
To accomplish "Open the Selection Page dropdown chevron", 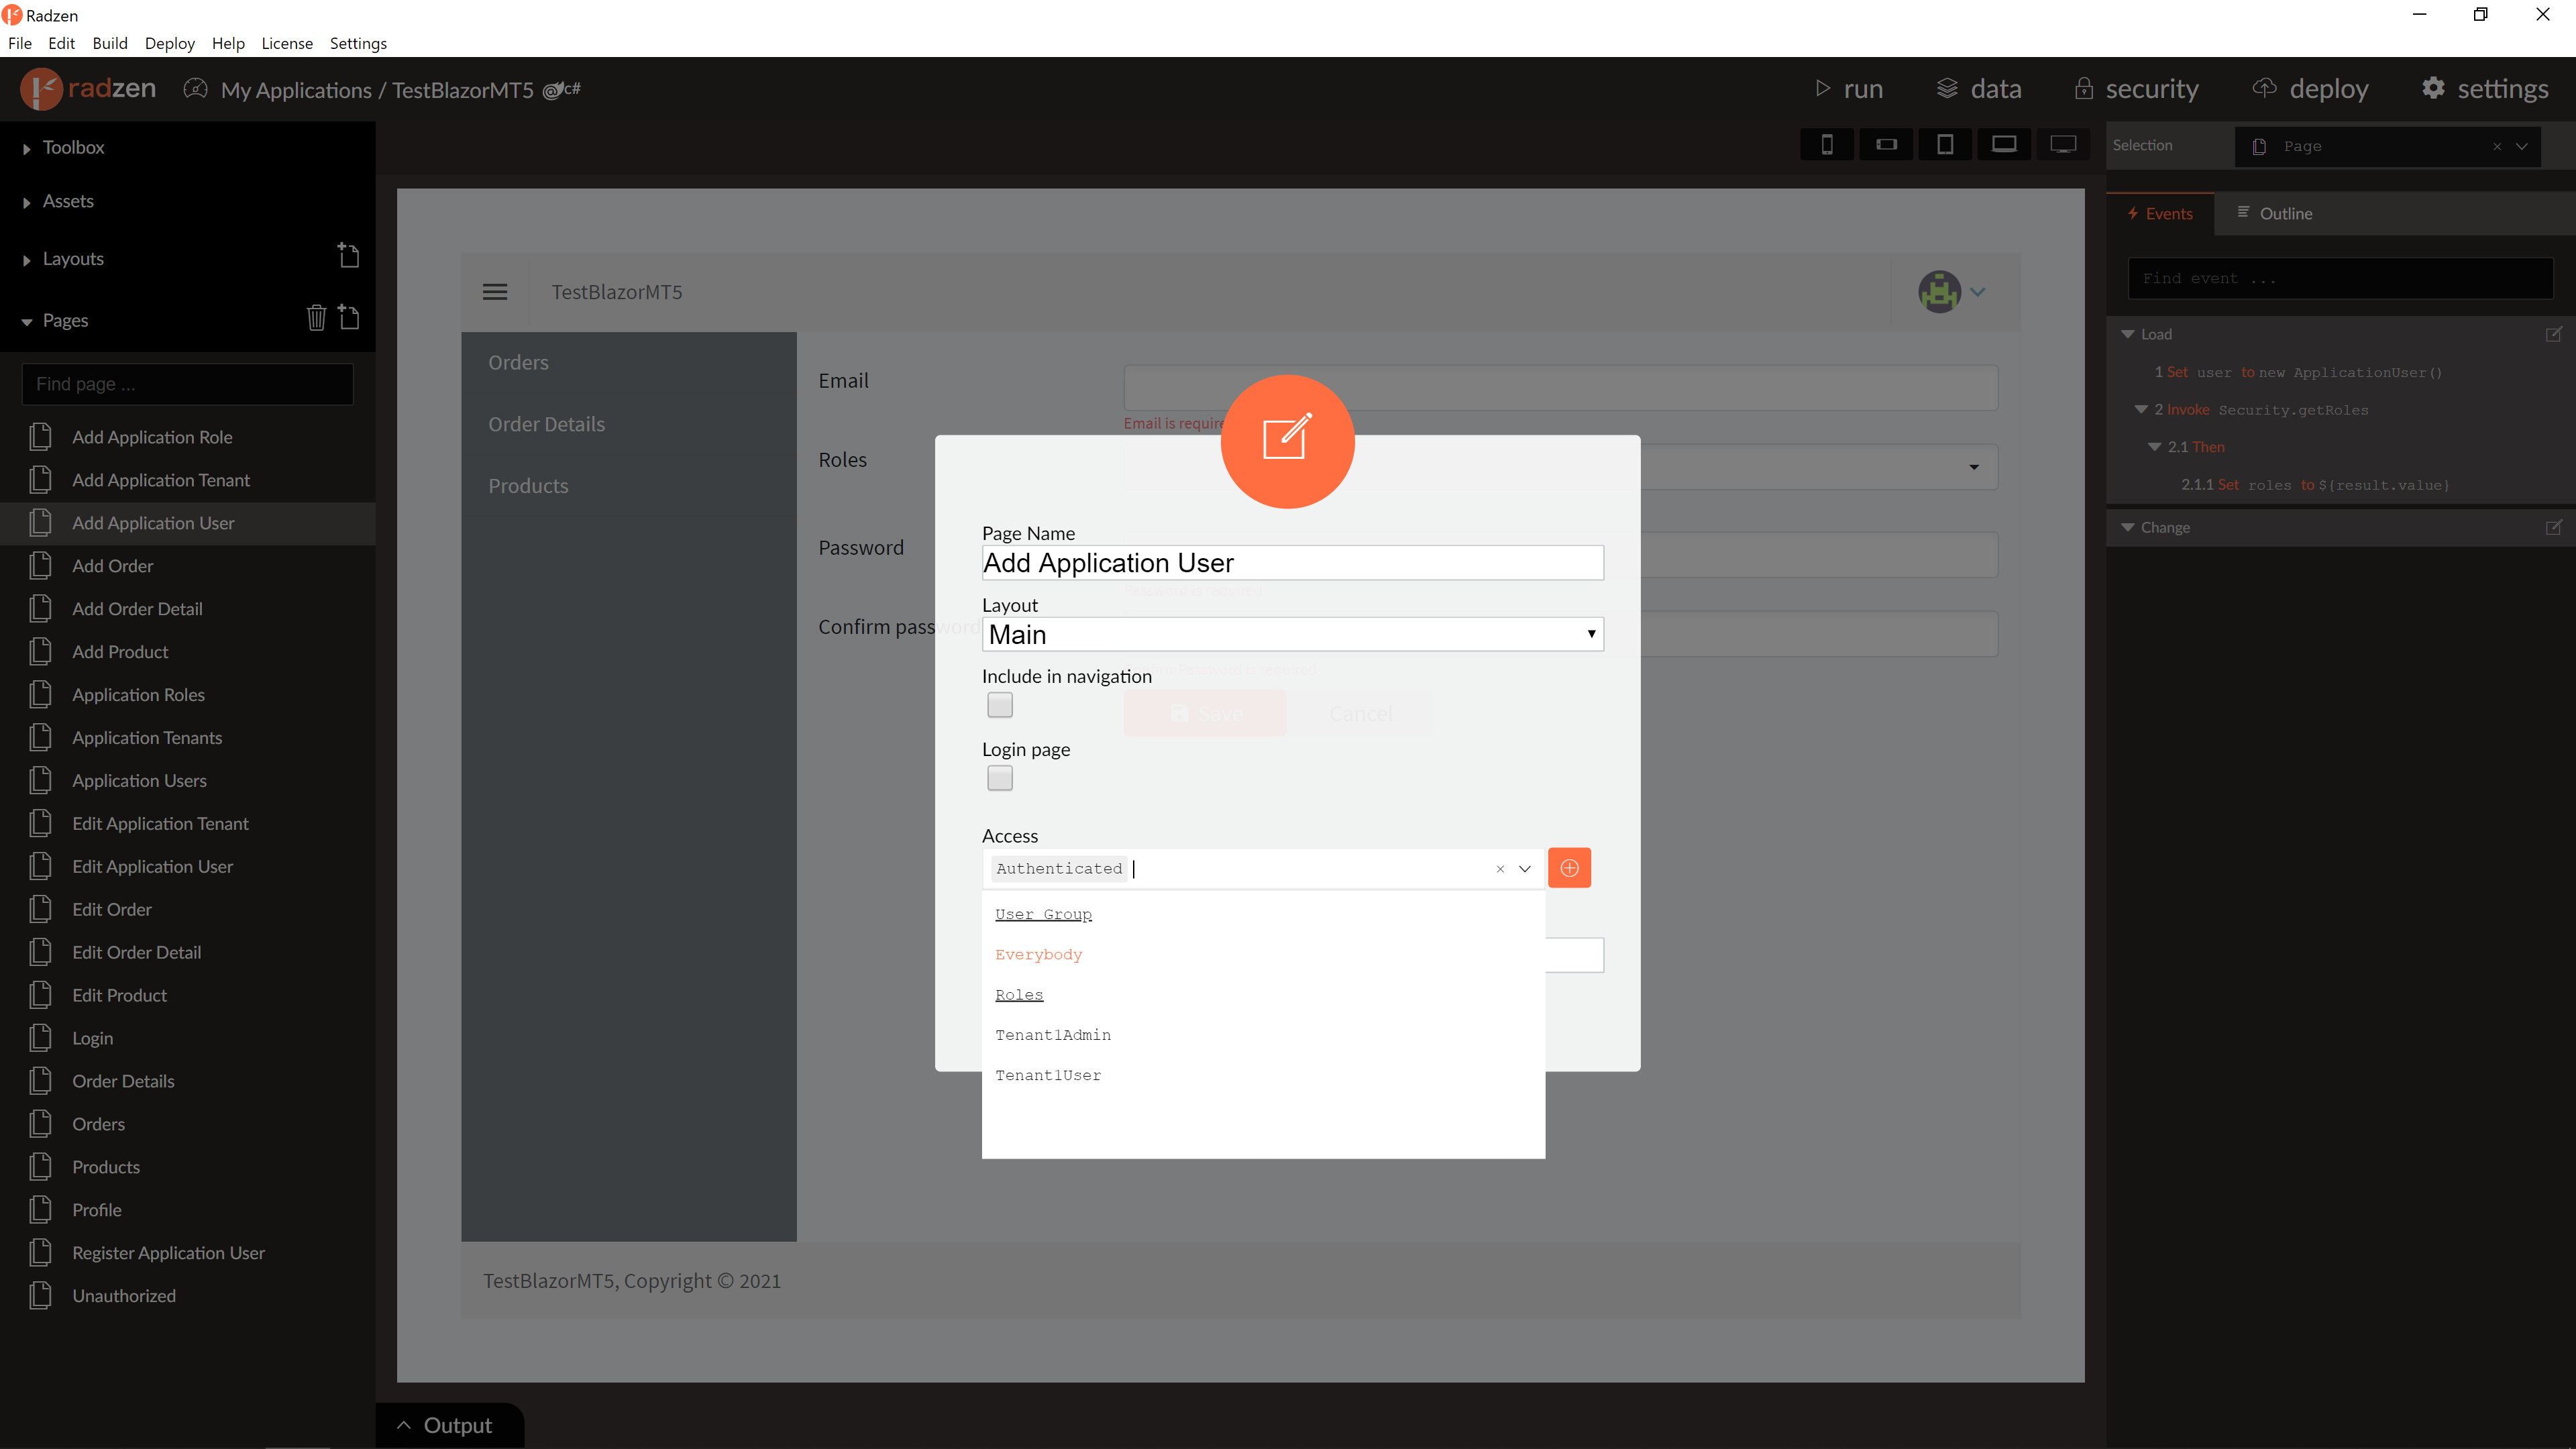I will click(x=2522, y=146).
